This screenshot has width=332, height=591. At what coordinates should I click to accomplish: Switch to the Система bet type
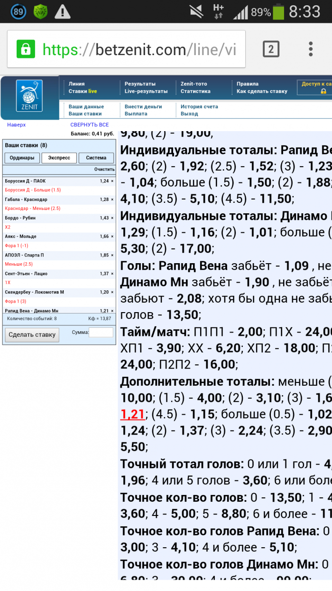pyautogui.click(x=96, y=158)
